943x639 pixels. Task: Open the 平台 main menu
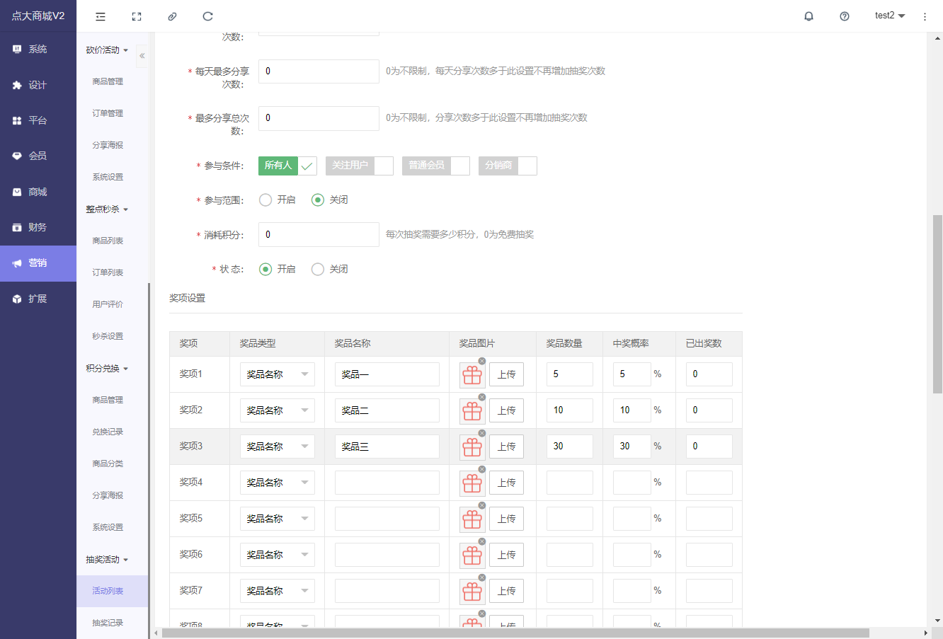point(38,120)
